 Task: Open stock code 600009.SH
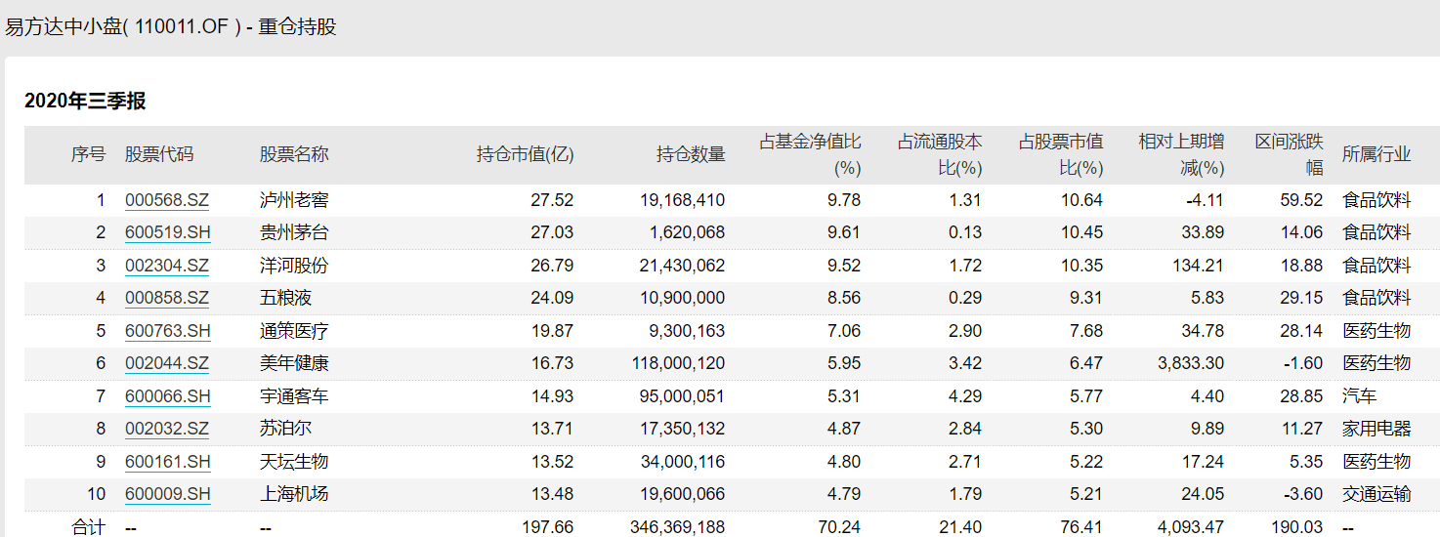pyautogui.click(x=167, y=494)
